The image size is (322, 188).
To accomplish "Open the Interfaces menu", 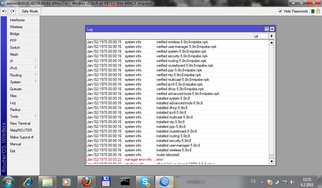I will pos(23,20).
